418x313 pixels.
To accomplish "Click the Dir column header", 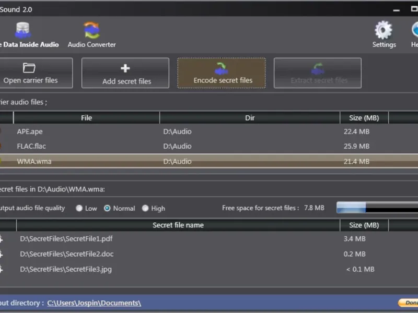I will pos(250,118).
